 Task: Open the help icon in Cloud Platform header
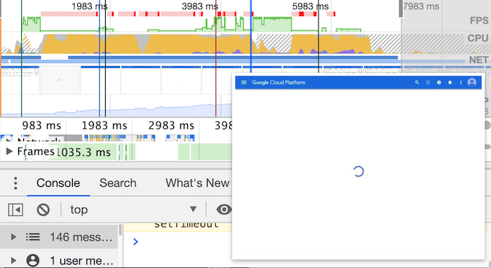tap(439, 83)
